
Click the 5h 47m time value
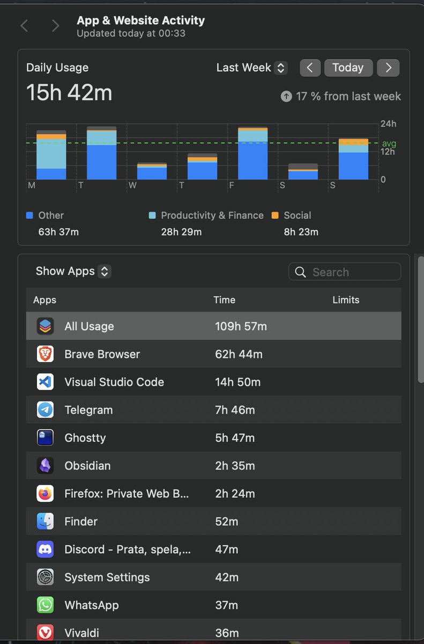pos(235,438)
